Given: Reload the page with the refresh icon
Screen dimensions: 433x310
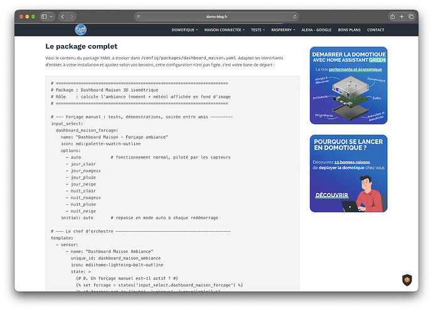Looking at the screenshot, I should pyautogui.click(x=295, y=16).
